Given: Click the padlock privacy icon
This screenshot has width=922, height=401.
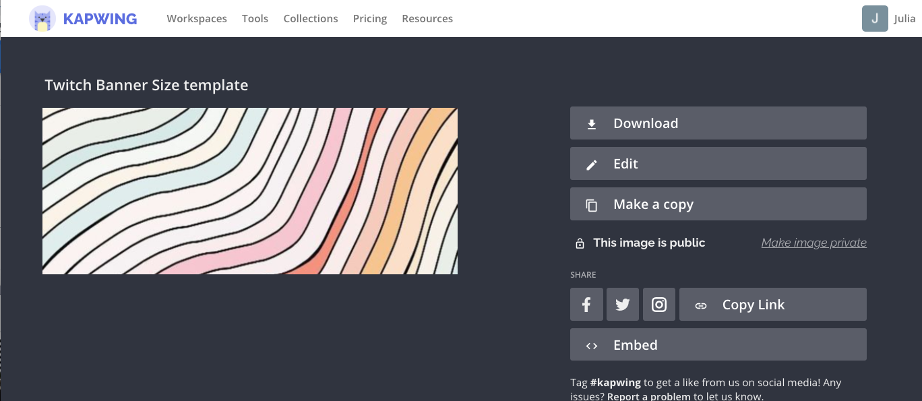Looking at the screenshot, I should pyautogui.click(x=580, y=243).
